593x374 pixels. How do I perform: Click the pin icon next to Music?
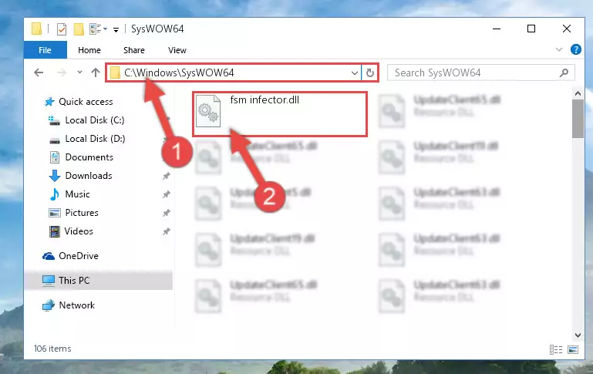click(166, 194)
